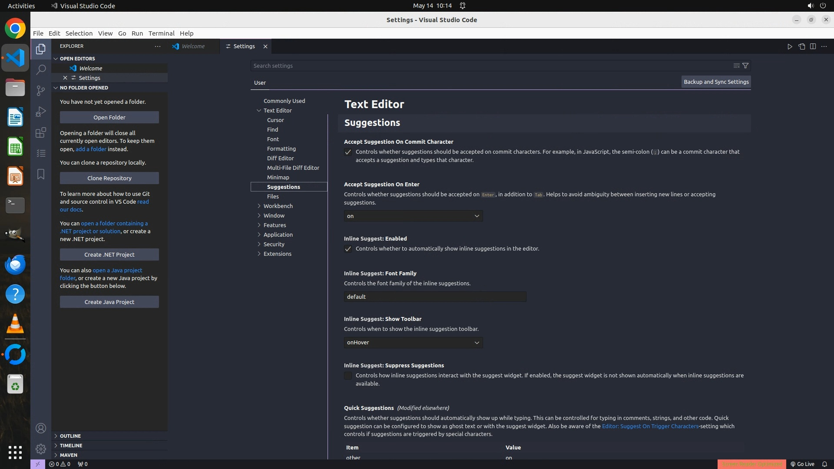Open the Search view in activity bar

point(41,69)
